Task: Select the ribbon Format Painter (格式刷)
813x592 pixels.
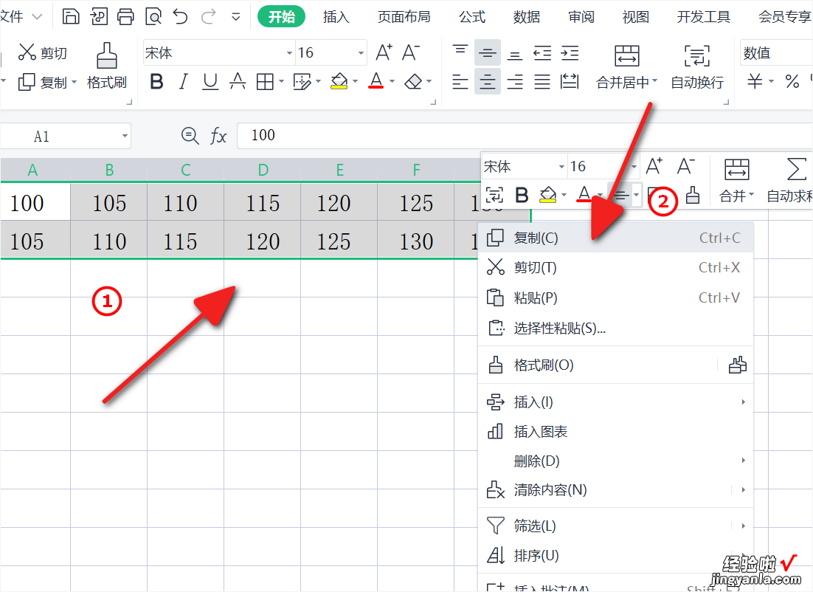Action: click(x=107, y=66)
